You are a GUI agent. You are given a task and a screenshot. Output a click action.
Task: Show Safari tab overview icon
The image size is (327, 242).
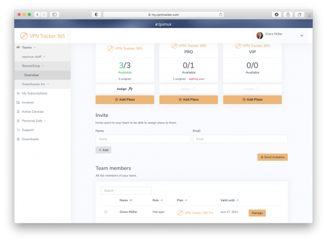click(x=299, y=15)
